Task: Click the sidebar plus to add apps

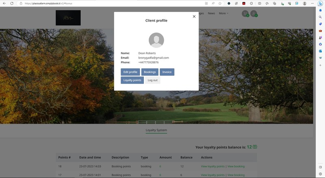Action: click(x=320, y=65)
